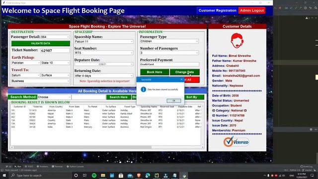Open Brave browser from taskbar
This screenshot has height=179, width=318.
point(139,176)
